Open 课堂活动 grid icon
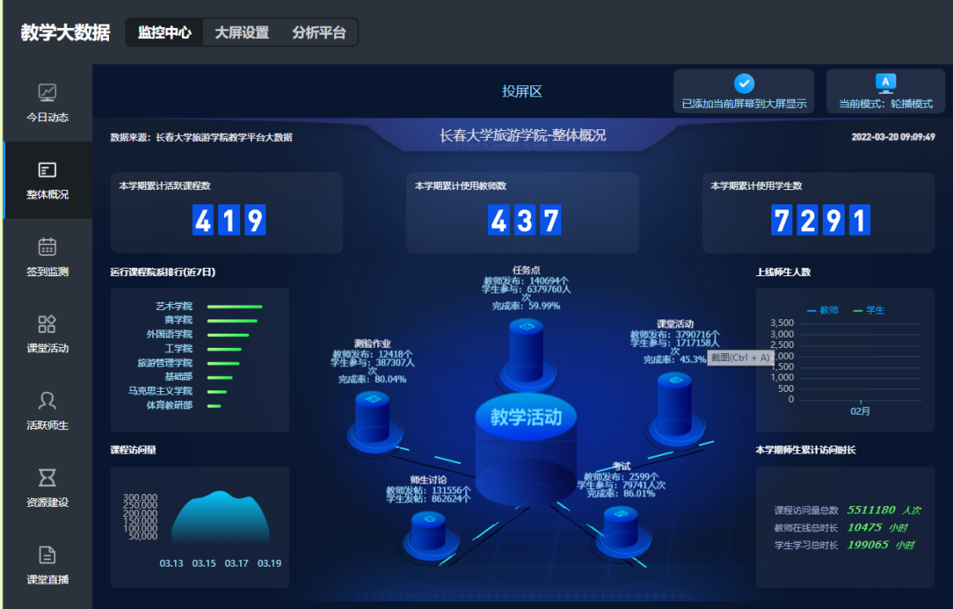 tap(47, 324)
